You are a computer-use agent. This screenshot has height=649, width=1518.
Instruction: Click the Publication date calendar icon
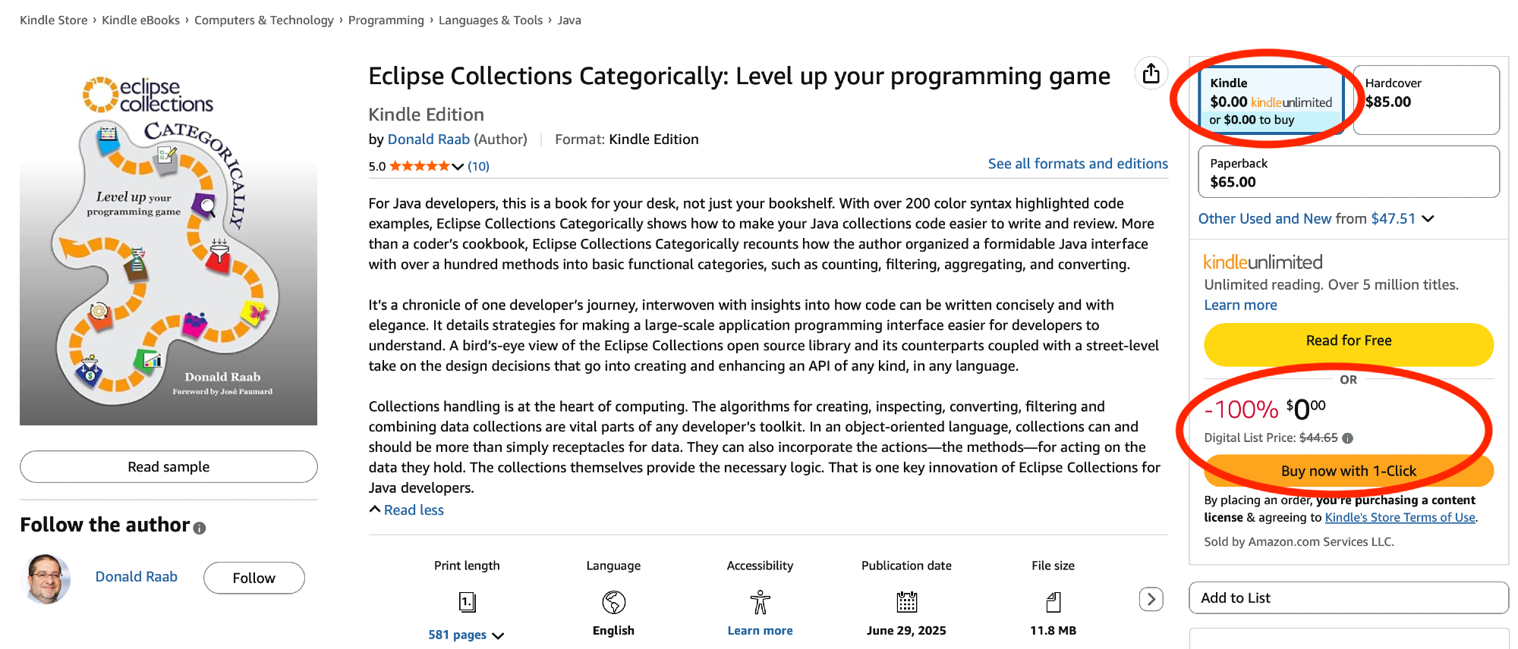(906, 602)
